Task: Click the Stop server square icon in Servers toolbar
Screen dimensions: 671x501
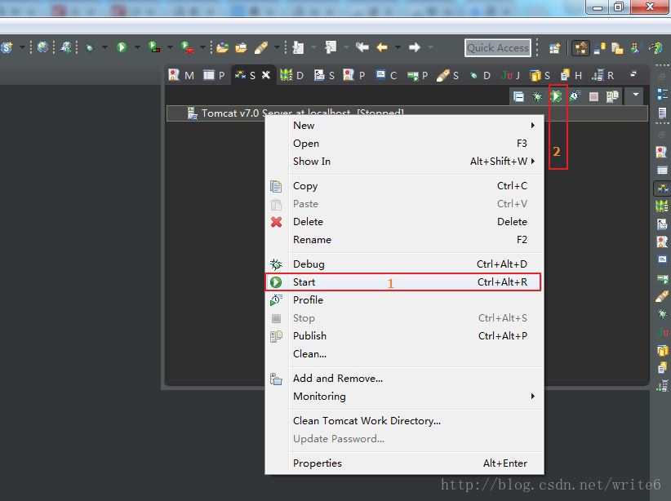Action: [593, 96]
